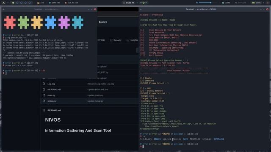The height and width of the screenshot is (152, 271).
Task: Open the setup.py file
Action: point(52,101)
